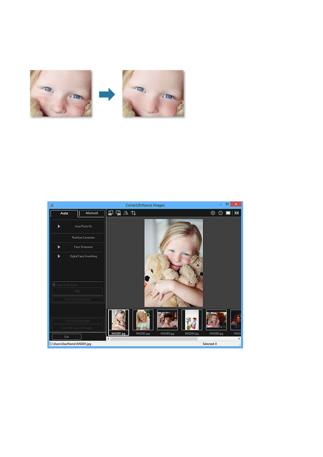This screenshot has width=323, height=457.
Task: Click the thumbnail scrollbar right arrow
Action: click(x=239, y=339)
